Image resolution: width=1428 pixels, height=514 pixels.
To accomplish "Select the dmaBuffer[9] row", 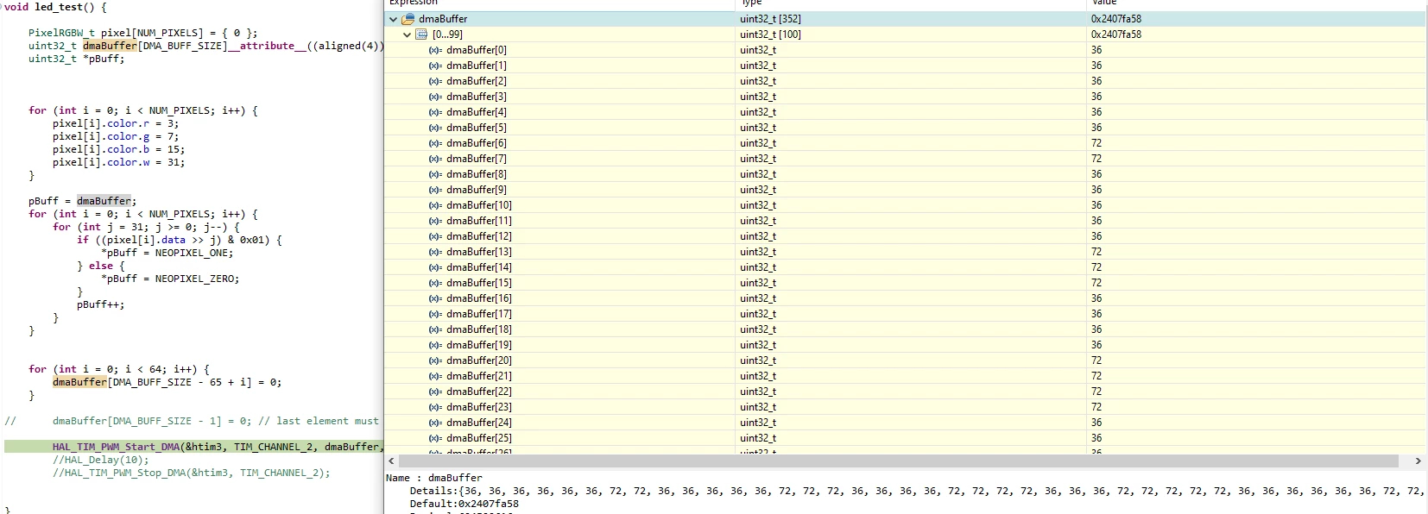I will [x=905, y=190].
